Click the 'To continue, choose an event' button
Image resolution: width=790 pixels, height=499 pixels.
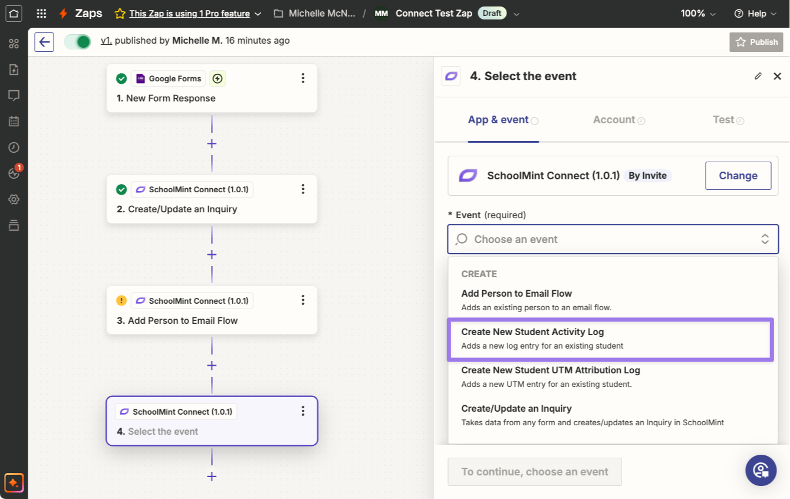coord(535,472)
